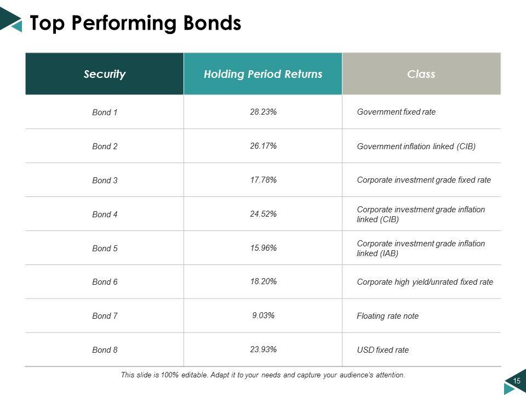
Task: Select the "Top Performing Bonds" title
Action: (x=135, y=23)
